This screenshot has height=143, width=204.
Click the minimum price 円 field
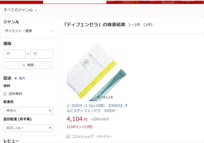[14, 54]
